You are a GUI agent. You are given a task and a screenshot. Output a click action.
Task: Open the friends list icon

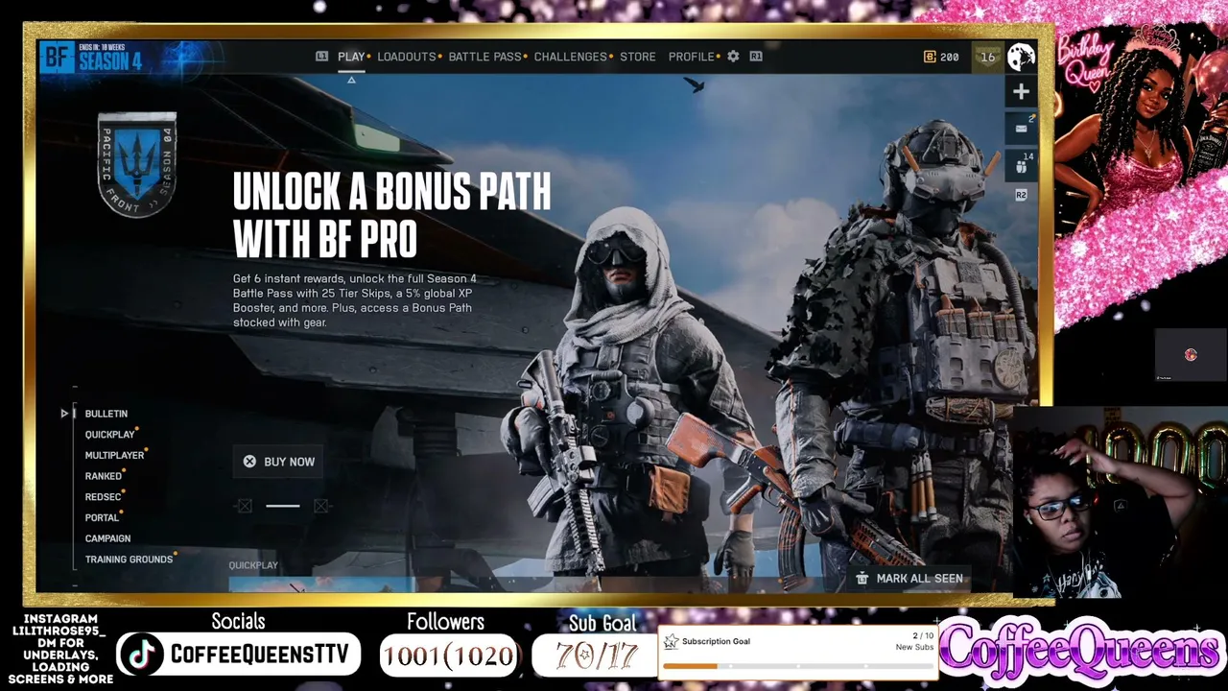1021,164
